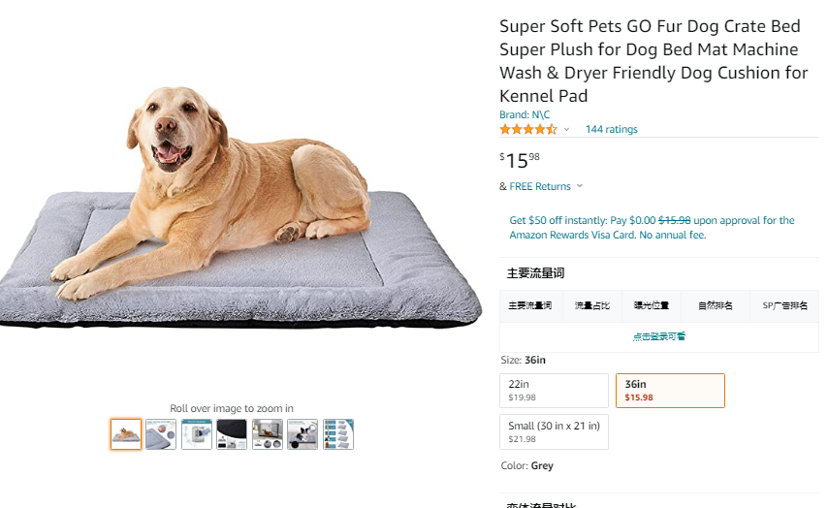The height and width of the screenshot is (508, 828).
Task: Click the star rating icons
Action: [528, 129]
